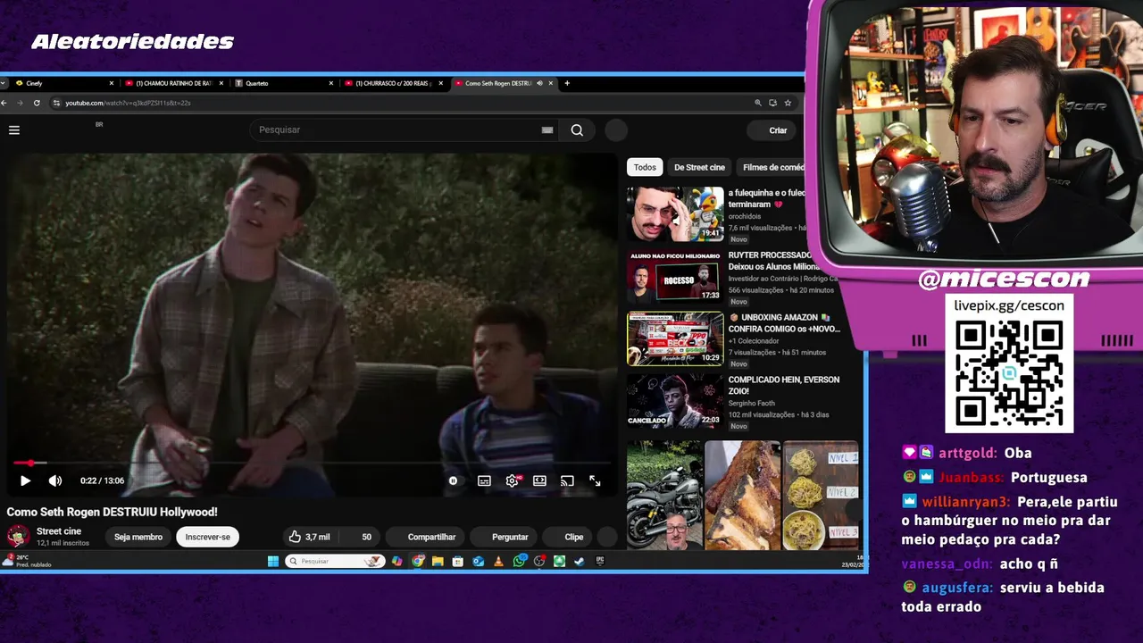The width and height of the screenshot is (1143, 643).
Task: Open the Street cine channel name link
Action: [x=59, y=531]
